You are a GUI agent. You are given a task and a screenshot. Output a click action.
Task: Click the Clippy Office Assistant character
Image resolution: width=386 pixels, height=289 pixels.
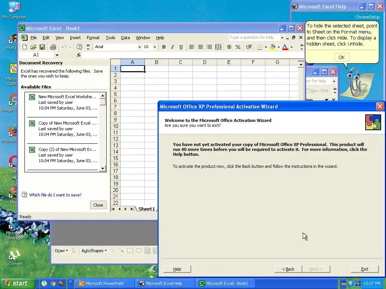coord(354,82)
